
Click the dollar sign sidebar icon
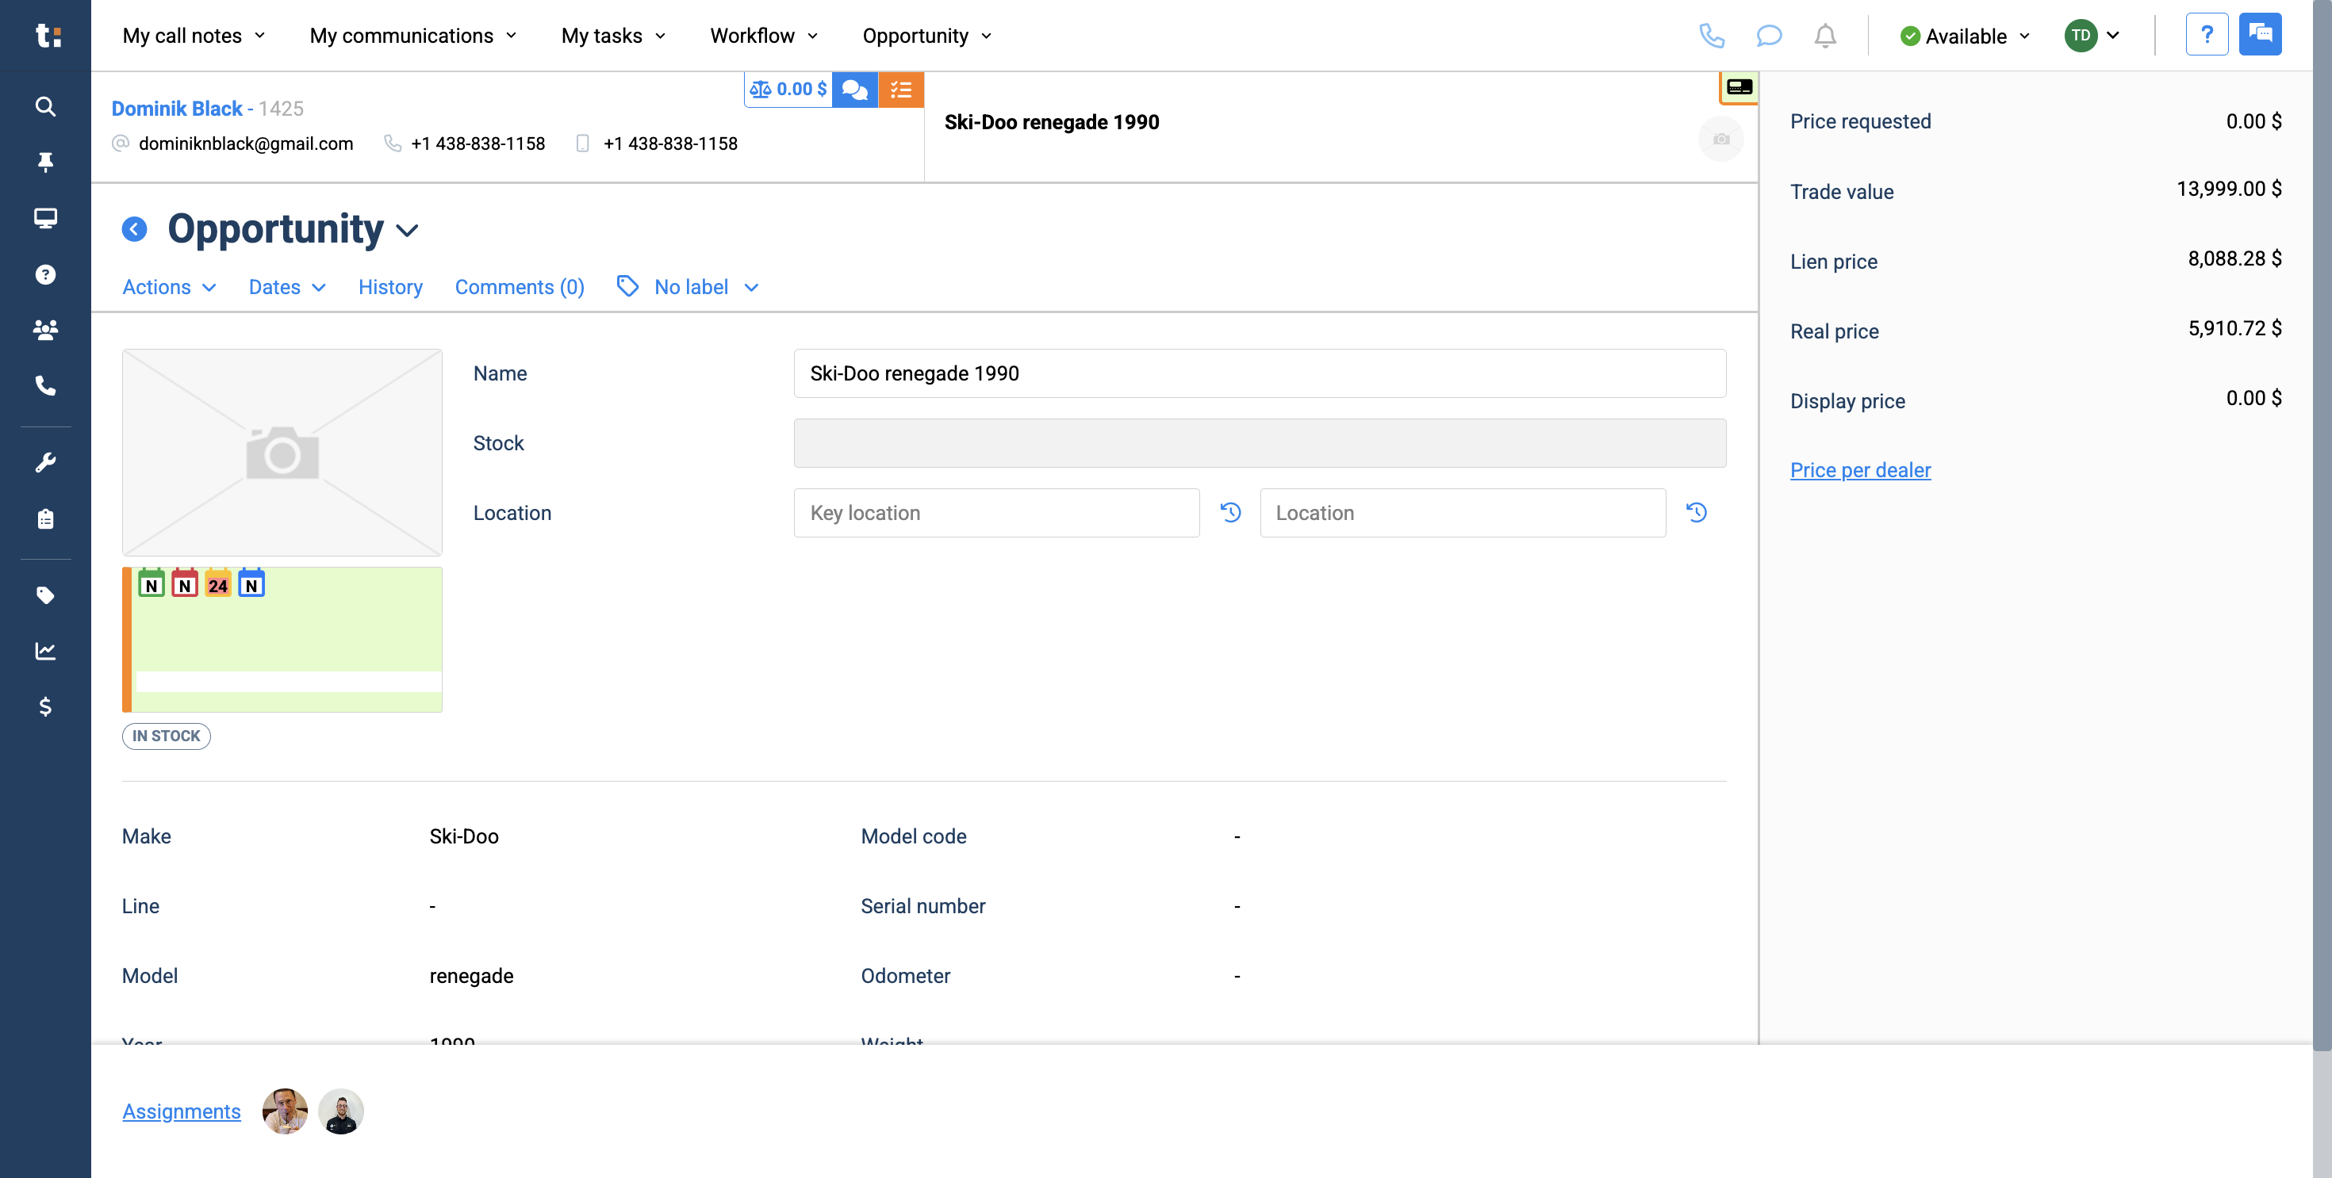click(45, 706)
